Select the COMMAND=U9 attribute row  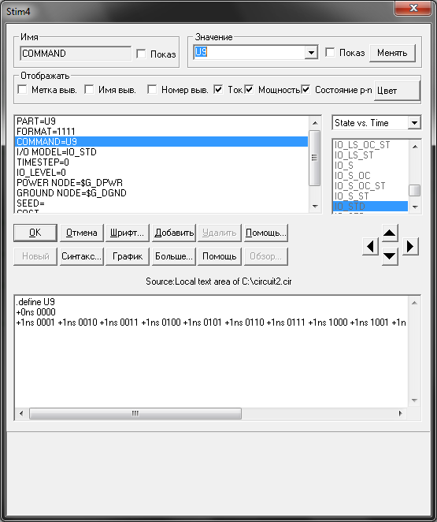tap(161, 142)
